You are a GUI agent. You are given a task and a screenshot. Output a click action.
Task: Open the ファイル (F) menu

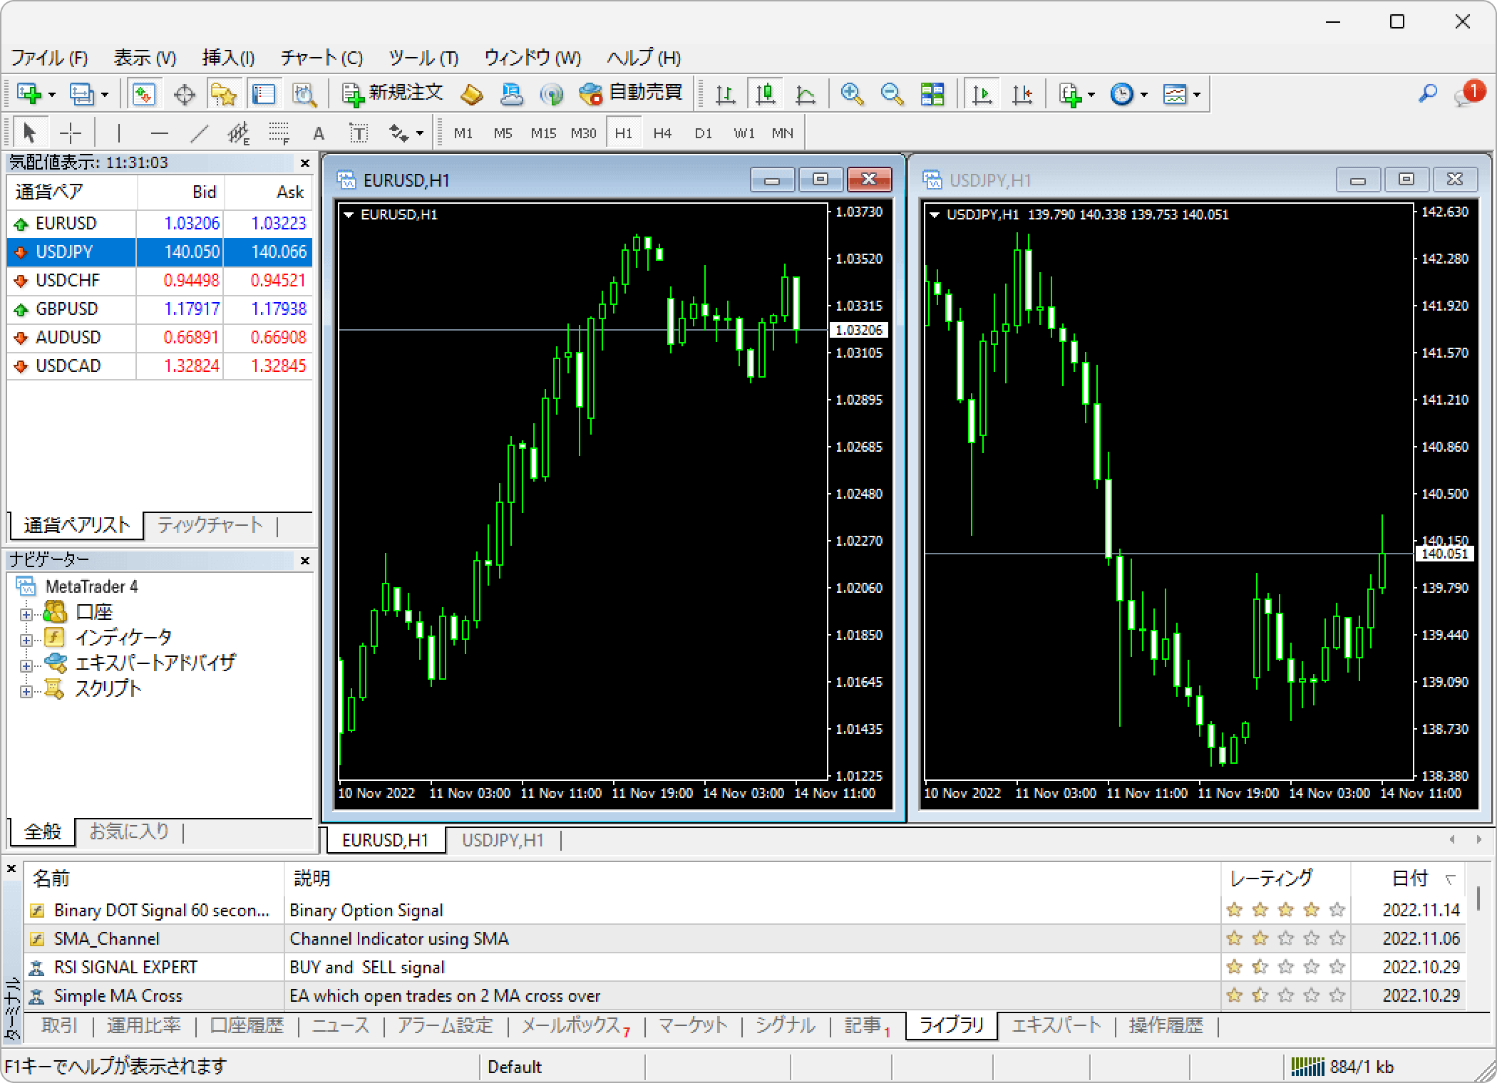[49, 58]
